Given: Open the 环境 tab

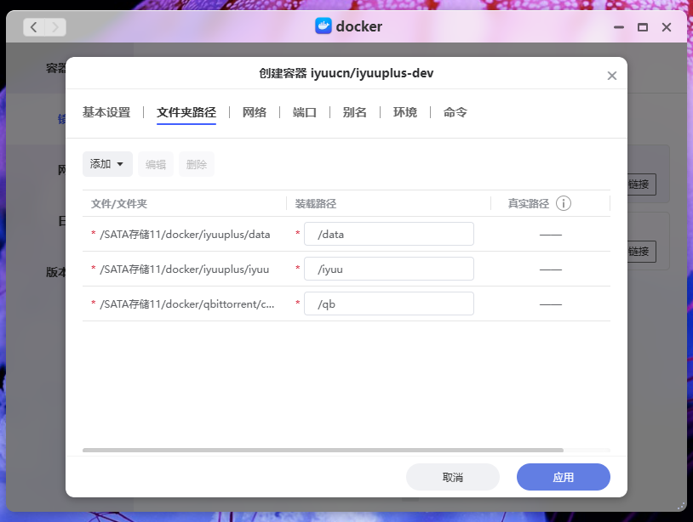Looking at the screenshot, I should (x=405, y=112).
